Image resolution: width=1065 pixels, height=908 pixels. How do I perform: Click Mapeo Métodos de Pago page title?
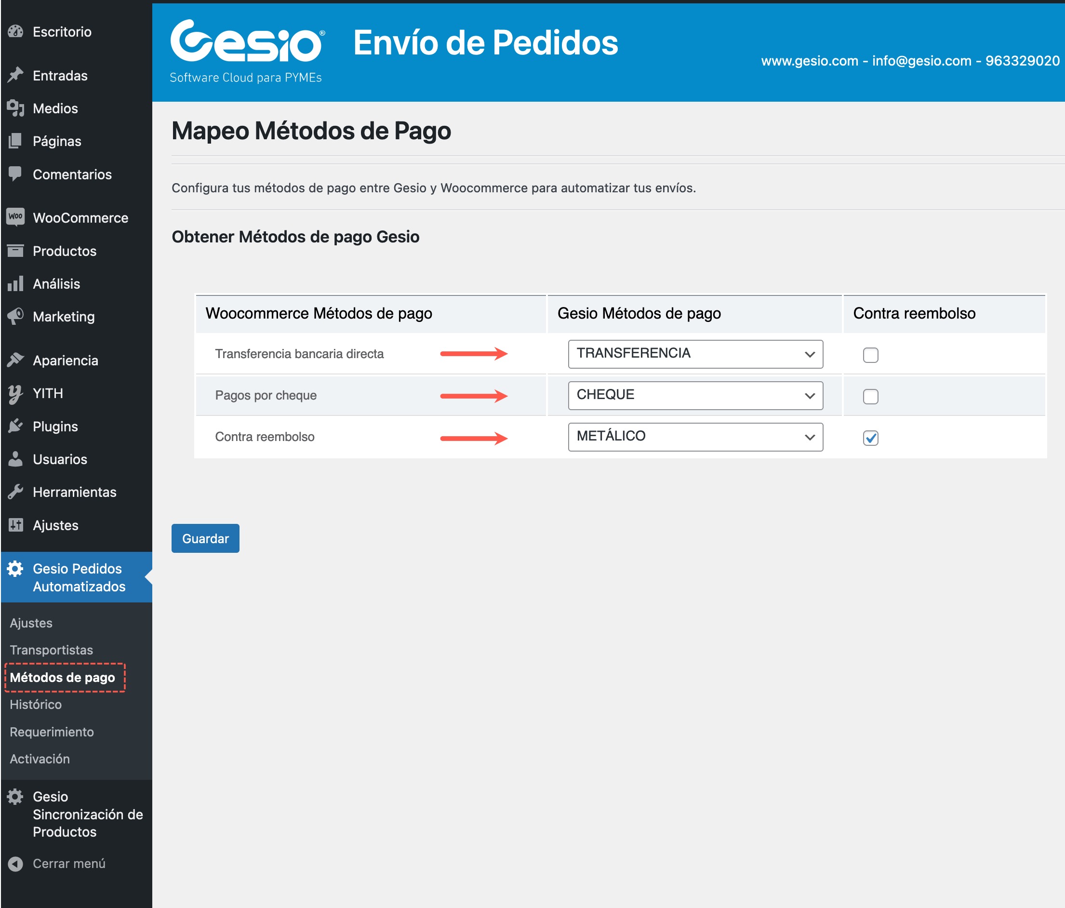(311, 131)
